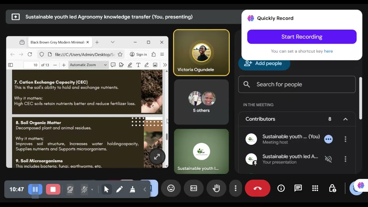The height and width of the screenshot is (207, 368).
Task: Toggle camera off in recorder bar
Action: click(x=70, y=189)
